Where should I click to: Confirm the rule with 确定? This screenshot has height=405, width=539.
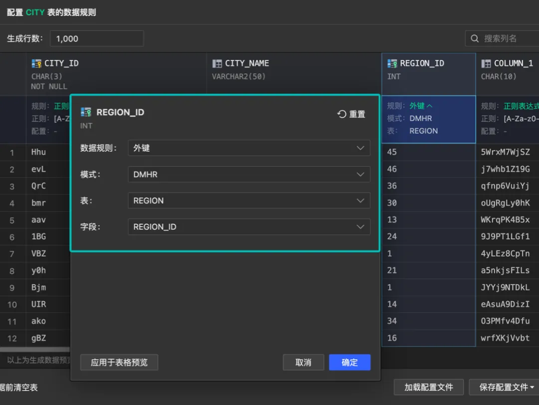(x=349, y=363)
